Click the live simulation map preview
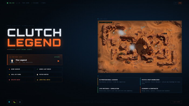 (x=140, y=47)
